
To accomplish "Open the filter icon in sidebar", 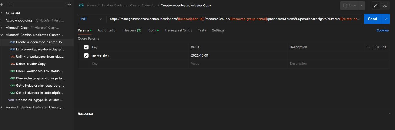I will (x=11, y=5).
